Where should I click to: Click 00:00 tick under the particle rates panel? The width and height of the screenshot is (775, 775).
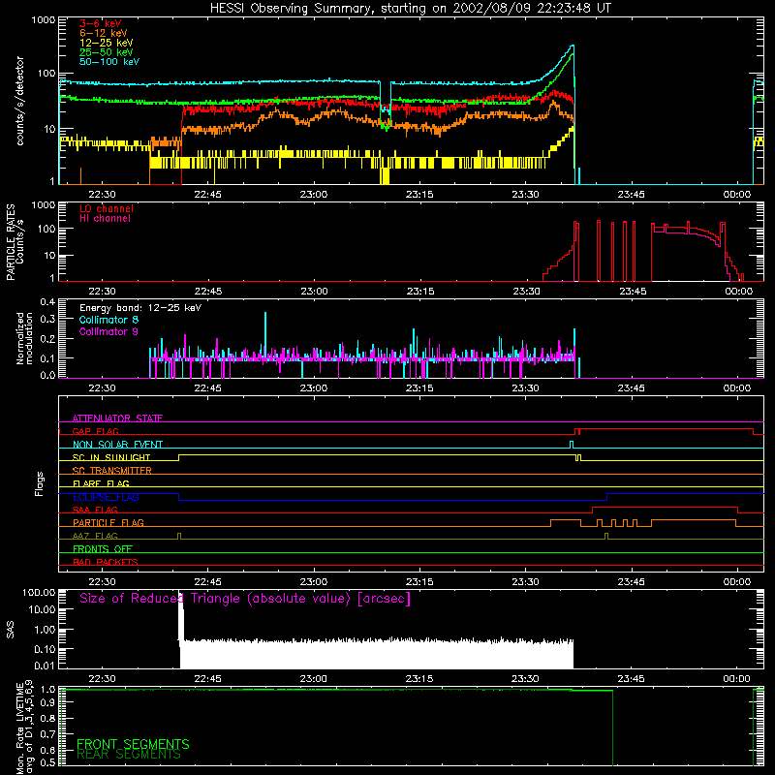(x=738, y=292)
